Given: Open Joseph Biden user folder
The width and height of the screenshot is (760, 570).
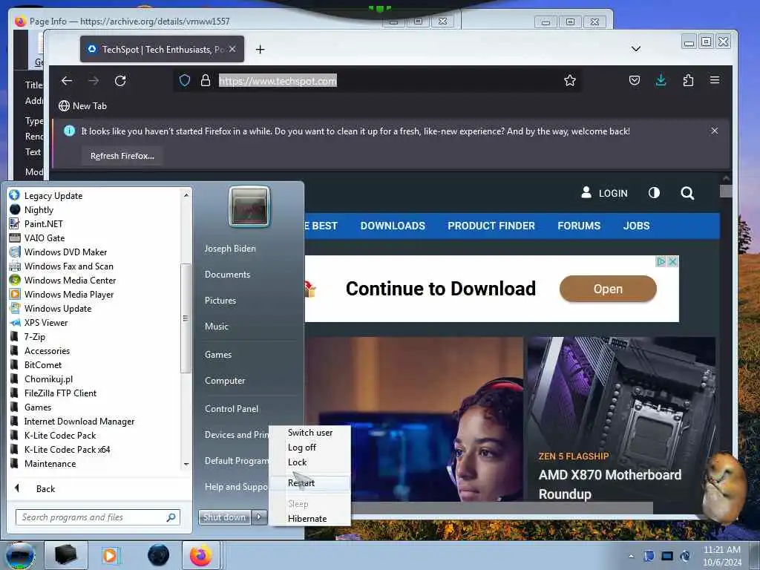Looking at the screenshot, I should (x=230, y=248).
